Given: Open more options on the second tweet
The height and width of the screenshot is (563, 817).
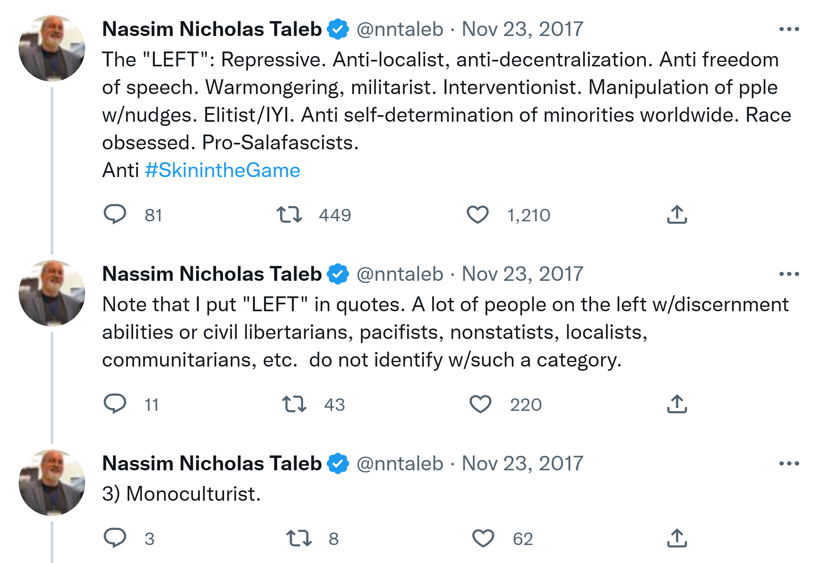Looking at the screenshot, I should [x=789, y=274].
